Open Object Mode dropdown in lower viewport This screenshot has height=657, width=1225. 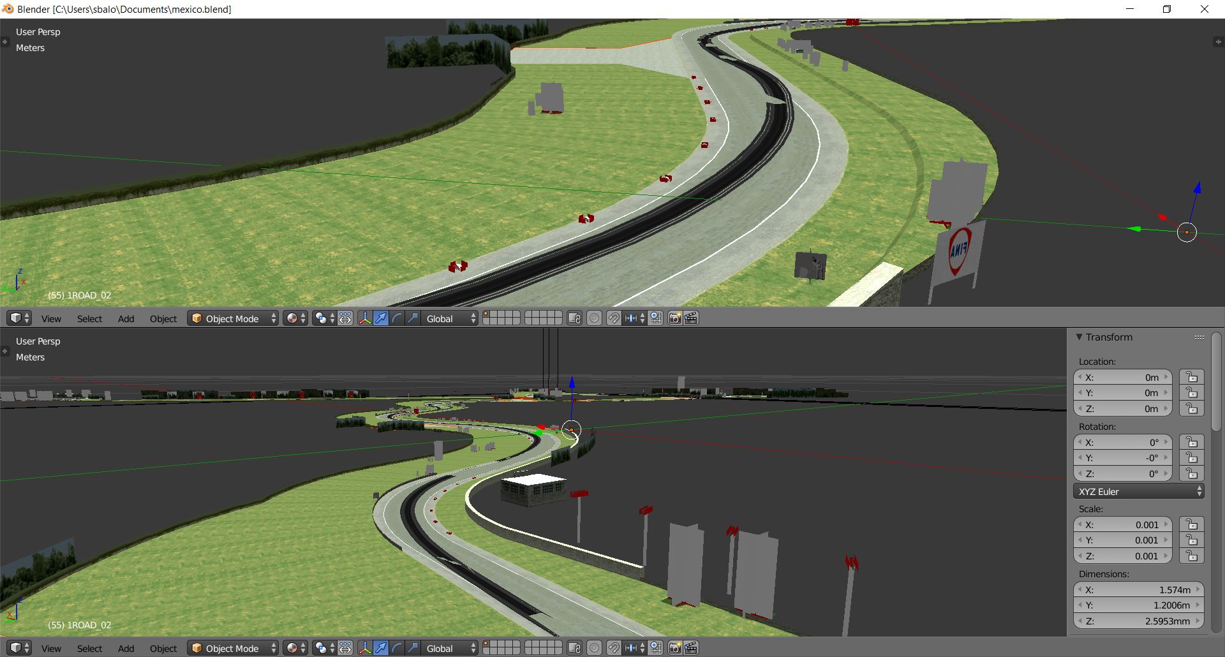233,648
